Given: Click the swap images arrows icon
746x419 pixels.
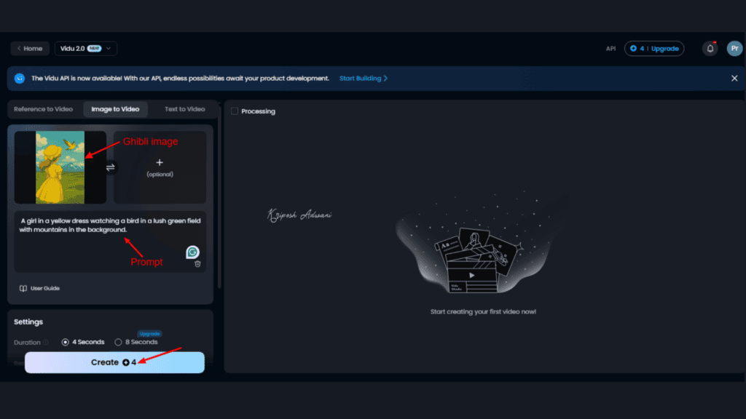Looking at the screenshot, I should 111,167.
